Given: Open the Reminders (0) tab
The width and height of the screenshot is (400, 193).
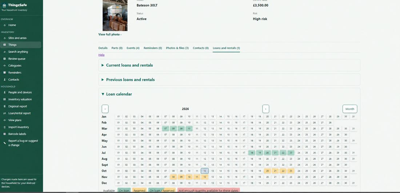Looking at the screenshot, I should coord(153,48).
